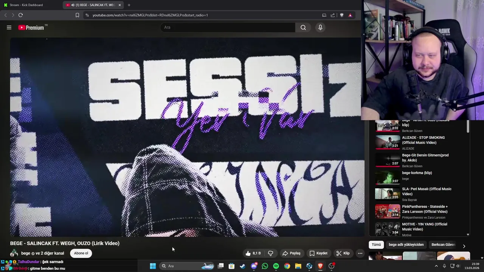Open WhatsApp from the taskbar
484x272 pixels.
click(x=265, y=266)
